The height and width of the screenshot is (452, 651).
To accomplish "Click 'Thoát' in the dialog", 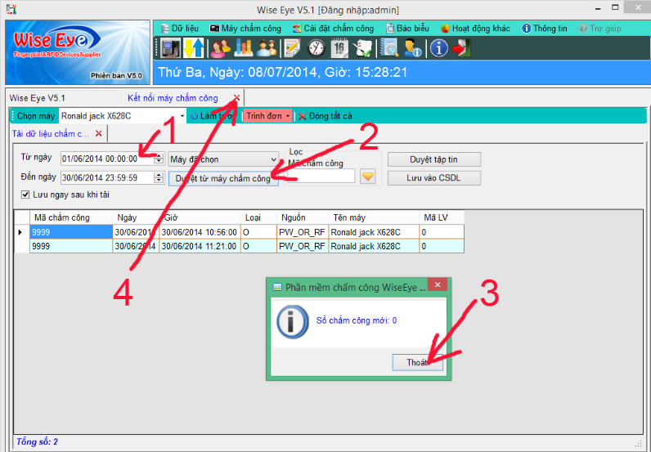I will click(418, 362).
